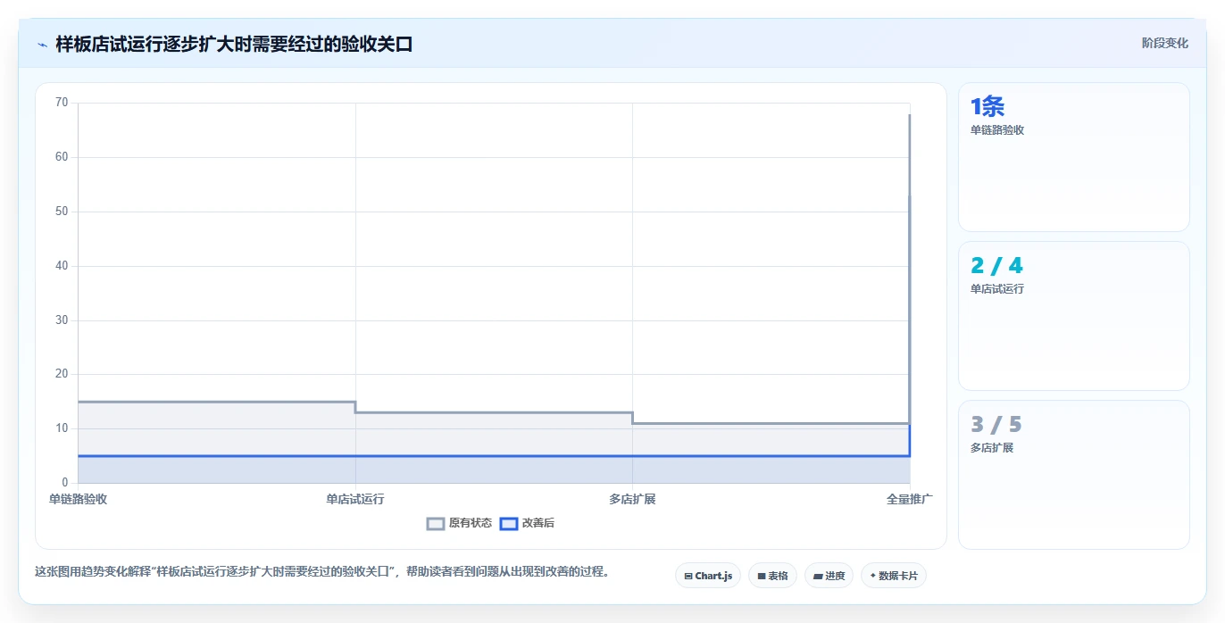Click the y-axis value 70
1225x623 pixels.
click(62, 103)
